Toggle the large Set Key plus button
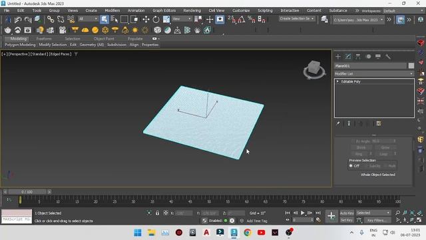 (331, 216)
